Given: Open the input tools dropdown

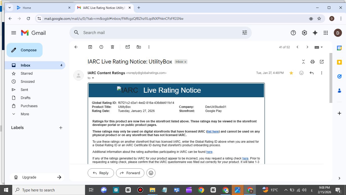Looking at the screenshot, I should (x=319, y=47).
